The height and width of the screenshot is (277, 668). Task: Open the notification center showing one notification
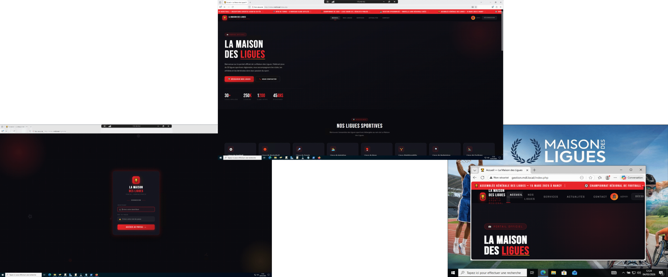661,273
